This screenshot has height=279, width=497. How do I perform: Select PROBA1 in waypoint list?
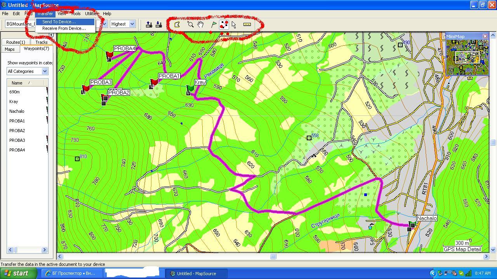point(17,121)
